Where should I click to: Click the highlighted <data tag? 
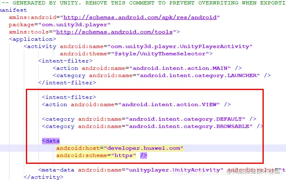click(51, 141)
